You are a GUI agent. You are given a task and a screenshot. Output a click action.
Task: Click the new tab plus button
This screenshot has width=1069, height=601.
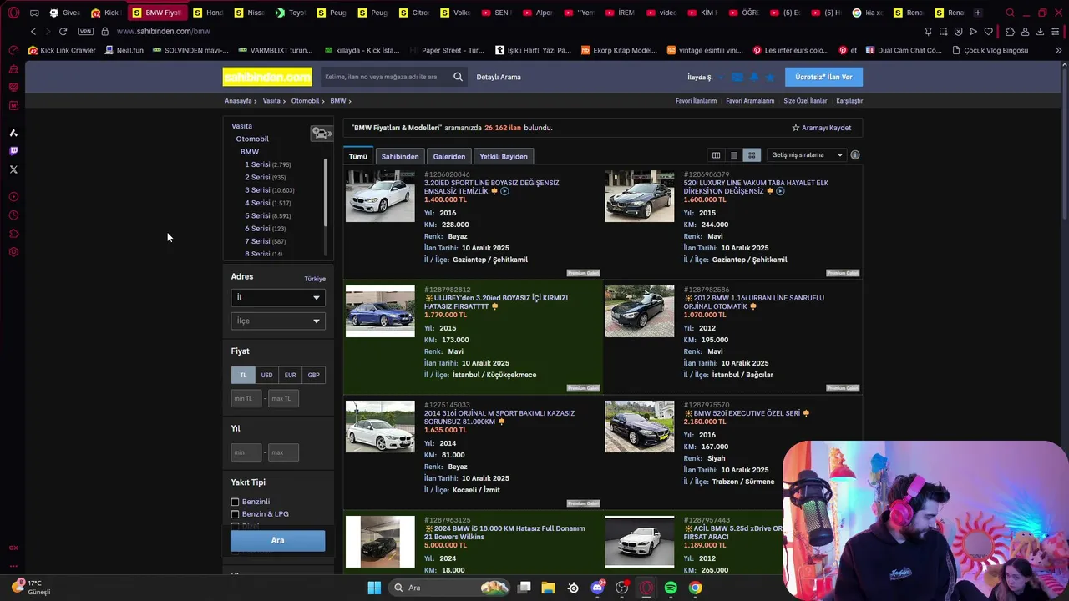point(978,13)
